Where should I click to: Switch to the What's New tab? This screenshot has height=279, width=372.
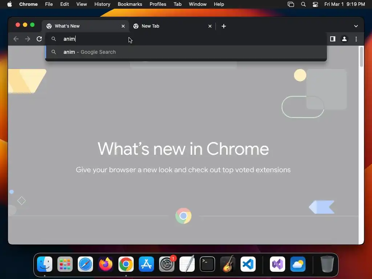[85, 26]
